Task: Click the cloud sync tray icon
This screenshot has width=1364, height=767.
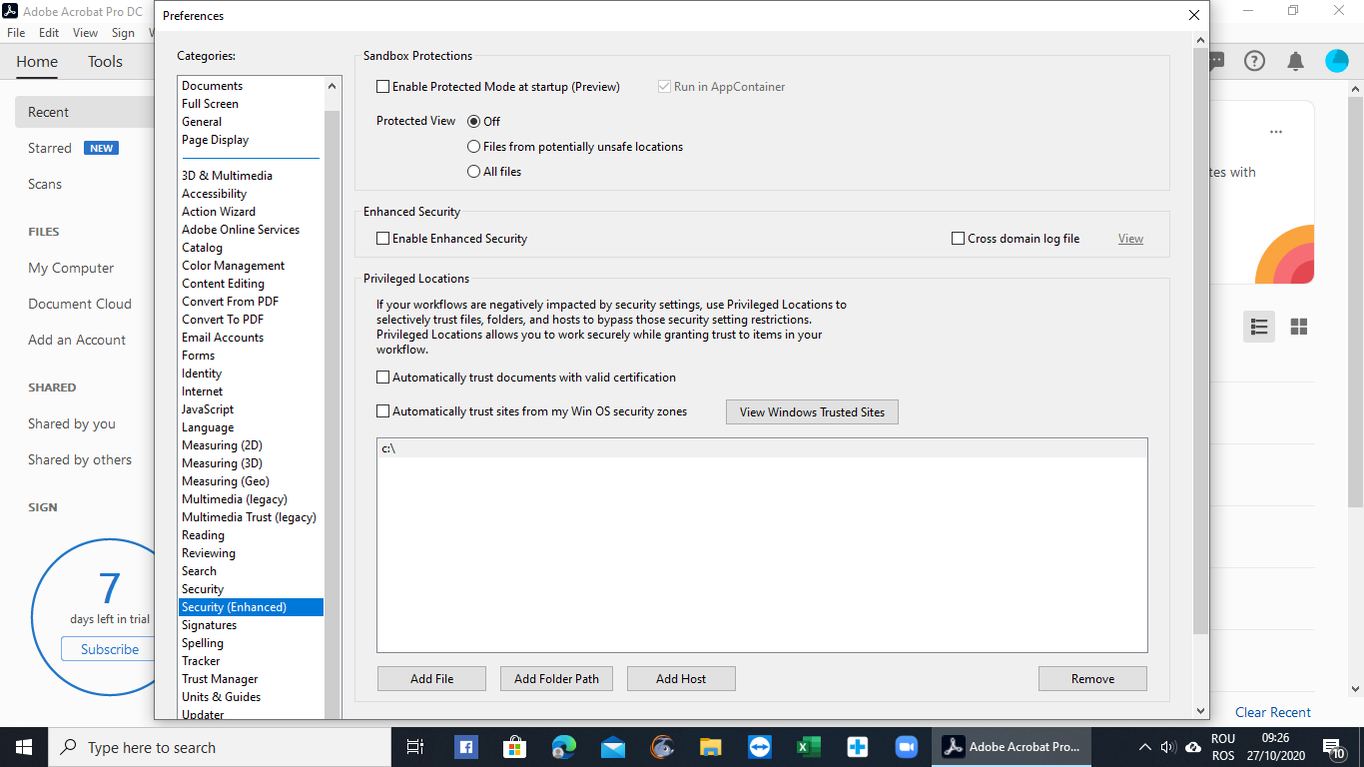Action: point(1193,747)
